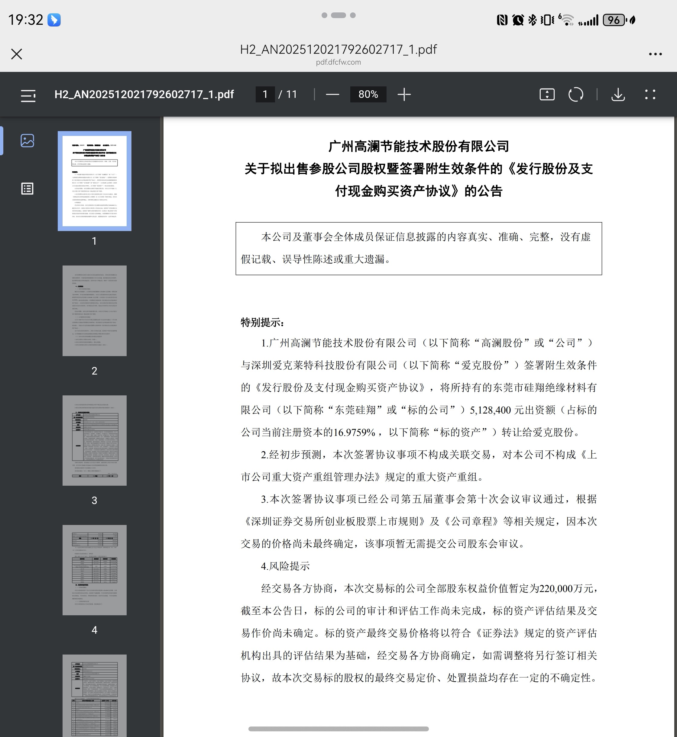Image resolution: width=677 pixels, height=737 pixels.
Task: Select page 1 thumbnail
Action: [95, 181]
